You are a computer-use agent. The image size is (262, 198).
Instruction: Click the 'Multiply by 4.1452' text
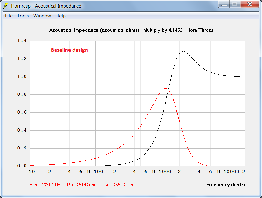point(163,30)
